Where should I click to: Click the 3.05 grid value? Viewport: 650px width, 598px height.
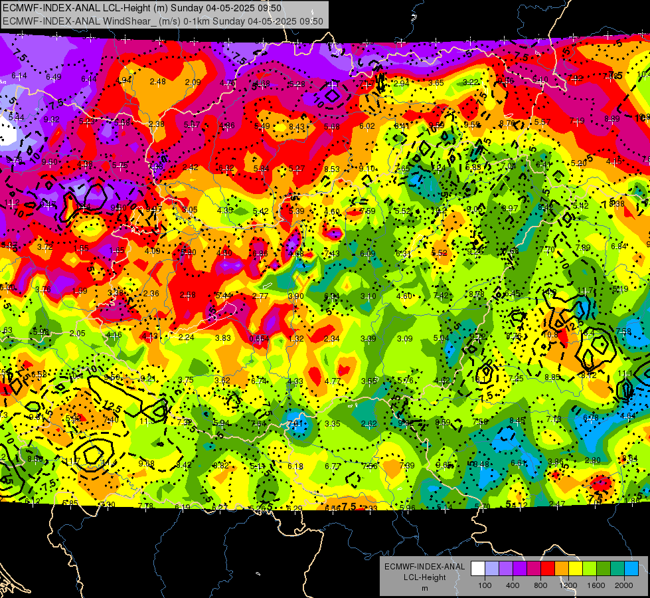[190, 209]
